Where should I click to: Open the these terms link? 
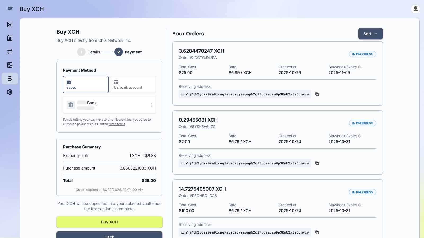point(117,124)
